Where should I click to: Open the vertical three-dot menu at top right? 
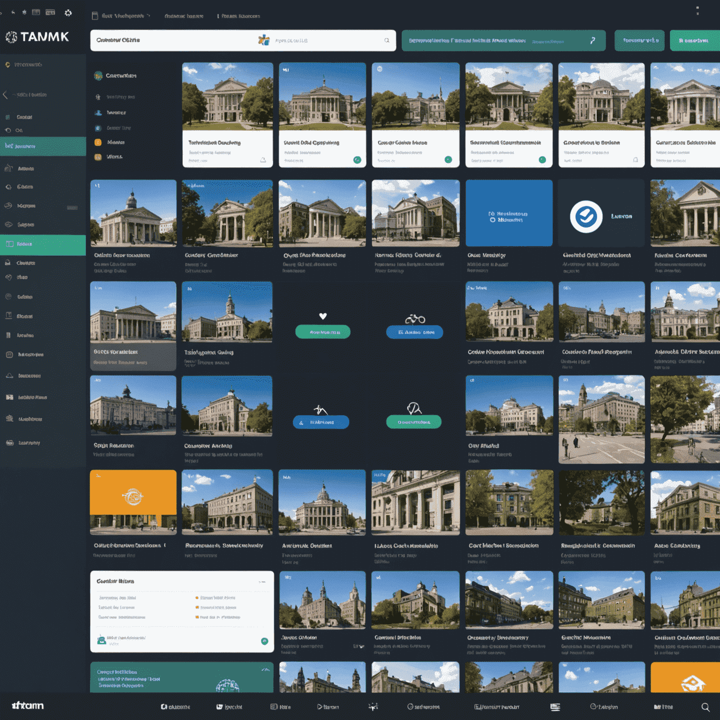coord(697,10)
